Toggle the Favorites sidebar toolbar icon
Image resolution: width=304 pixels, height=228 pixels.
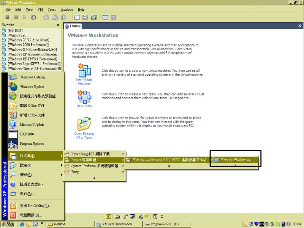pos(77,17)
